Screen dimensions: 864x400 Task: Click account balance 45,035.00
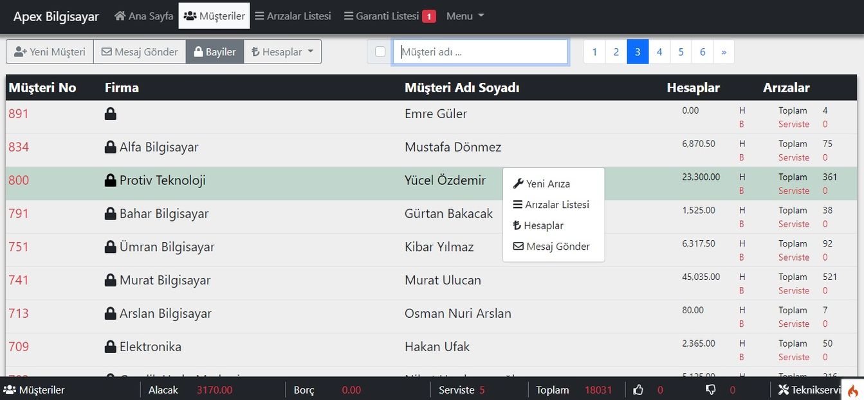pyautogui.click(x=701, y=277)
